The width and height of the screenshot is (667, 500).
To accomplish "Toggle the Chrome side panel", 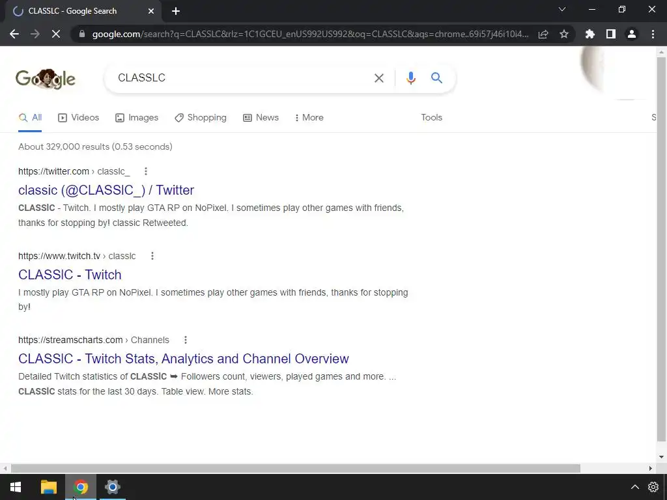I will [611, 34].
